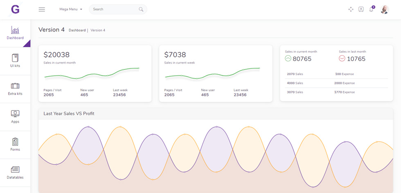Click the $20038 sales amount
This screenshot has width=401, height=193.
coord(56,55)
